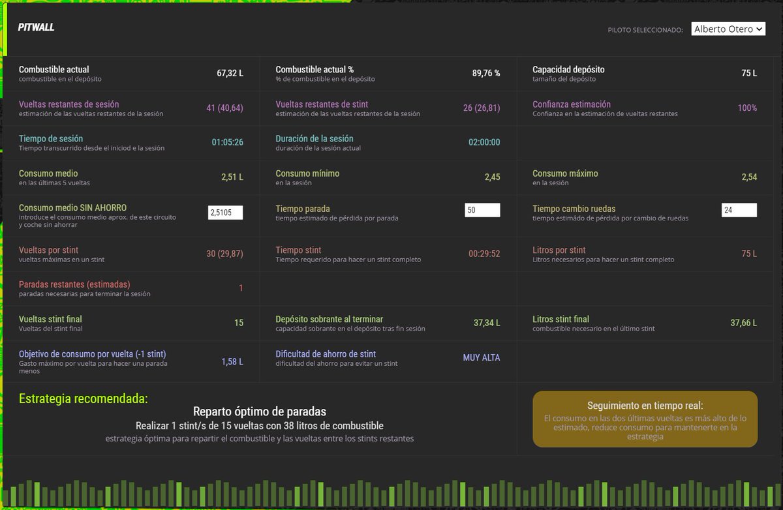Click the PILOTO SELECCIONADO label
This screenshot has height=510, width=783.
click(645, 30)
